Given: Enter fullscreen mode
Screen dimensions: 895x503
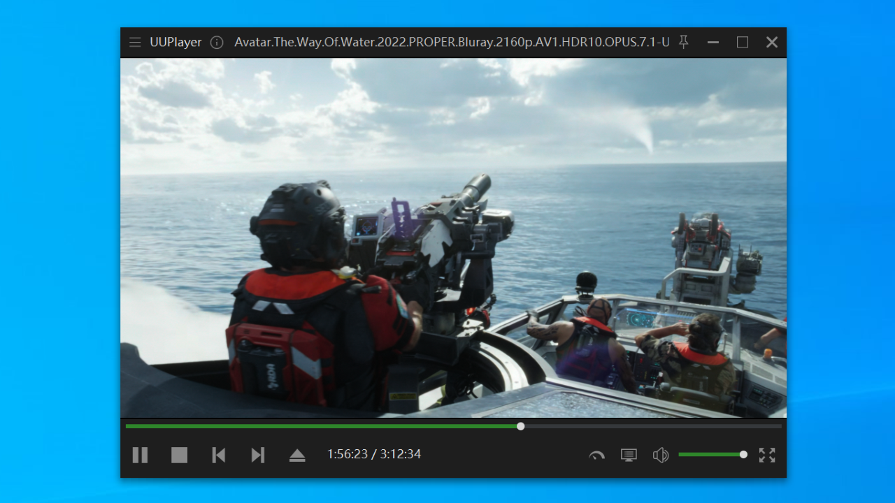Looking at the screenshot, I should [767, 455].
